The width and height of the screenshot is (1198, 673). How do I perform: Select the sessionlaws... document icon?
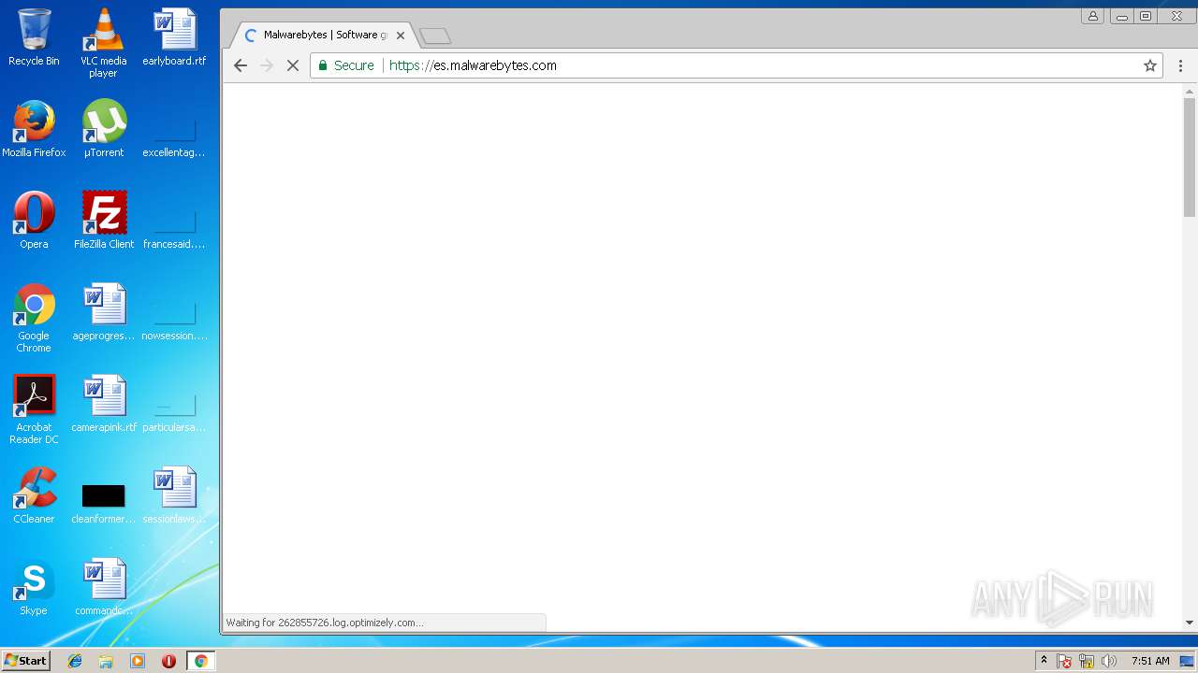174,496
